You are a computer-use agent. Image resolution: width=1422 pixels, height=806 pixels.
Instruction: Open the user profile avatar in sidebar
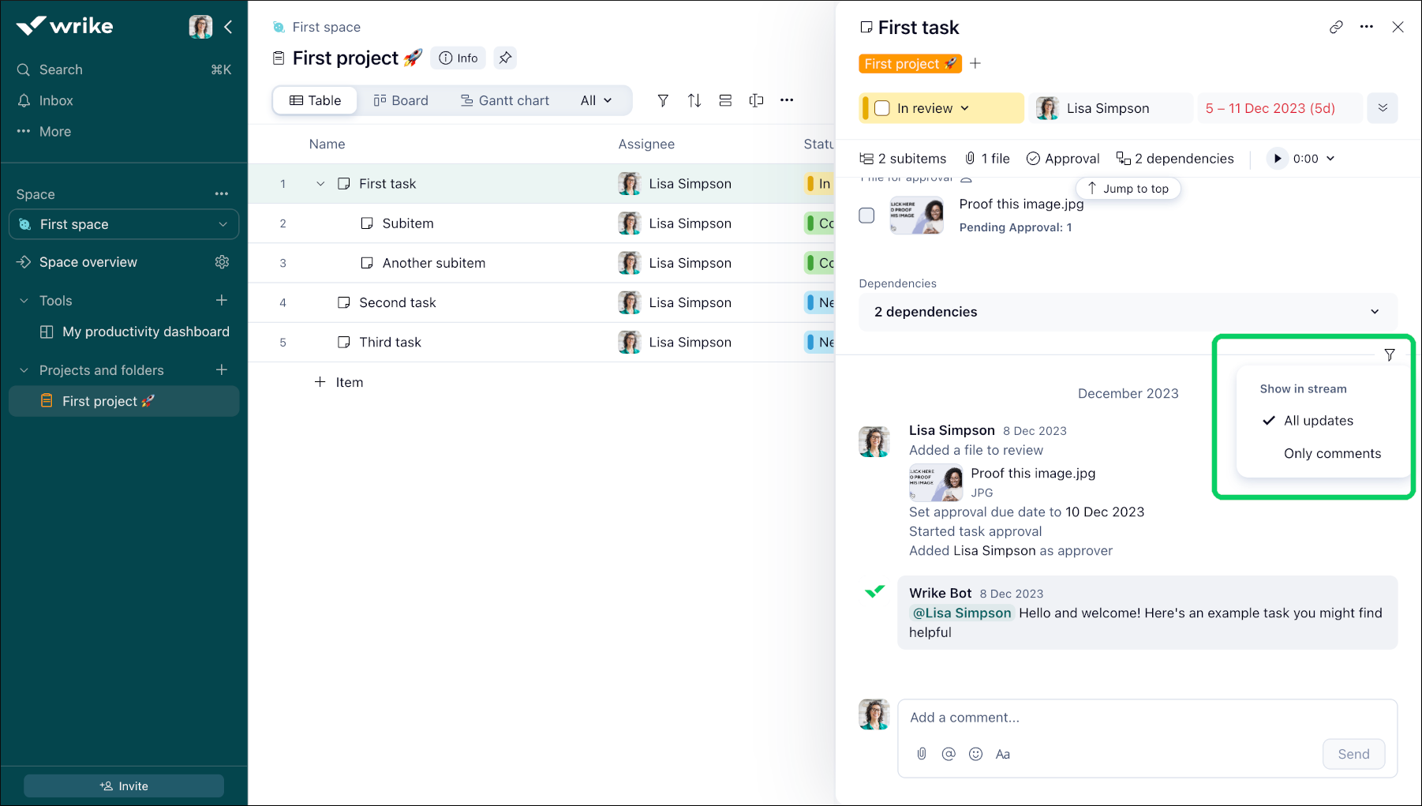tap(200, 26)
